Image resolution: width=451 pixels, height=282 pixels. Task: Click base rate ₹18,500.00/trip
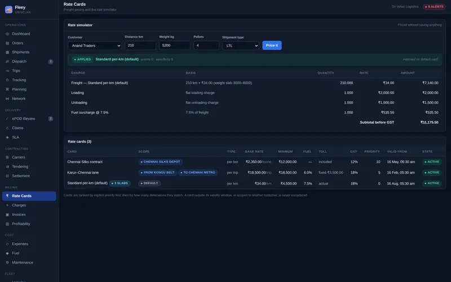pyautogui.click(x=259, y=173)
